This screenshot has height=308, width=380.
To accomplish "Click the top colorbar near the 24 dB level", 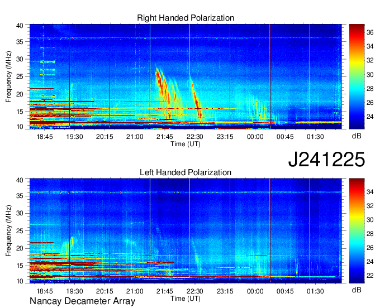I will (x=357, y=117).
